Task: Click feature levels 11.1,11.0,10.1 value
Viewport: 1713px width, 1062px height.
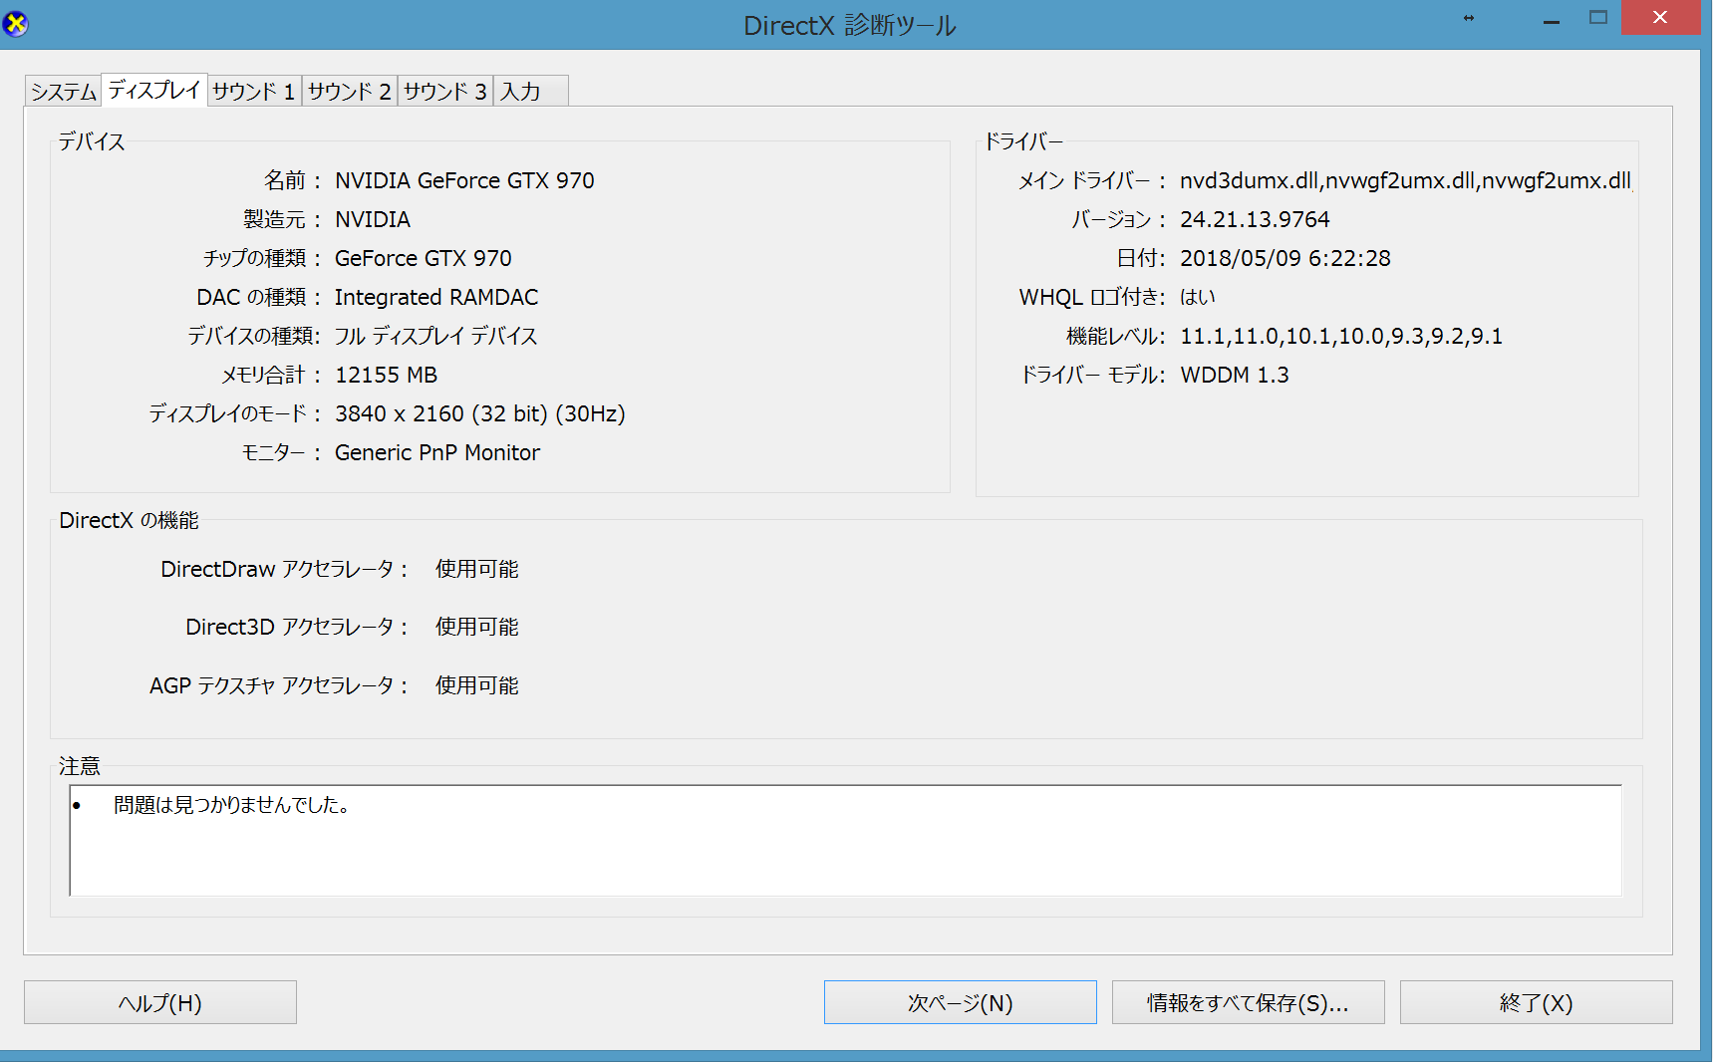Action: coord(1341,336)
